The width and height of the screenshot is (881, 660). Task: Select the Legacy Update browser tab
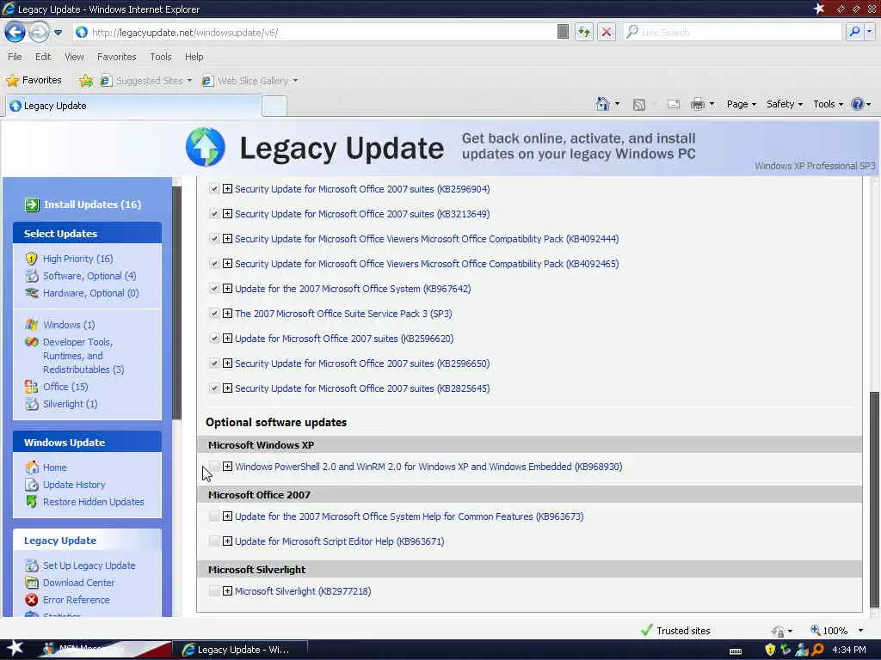click(x=133, y=106)
